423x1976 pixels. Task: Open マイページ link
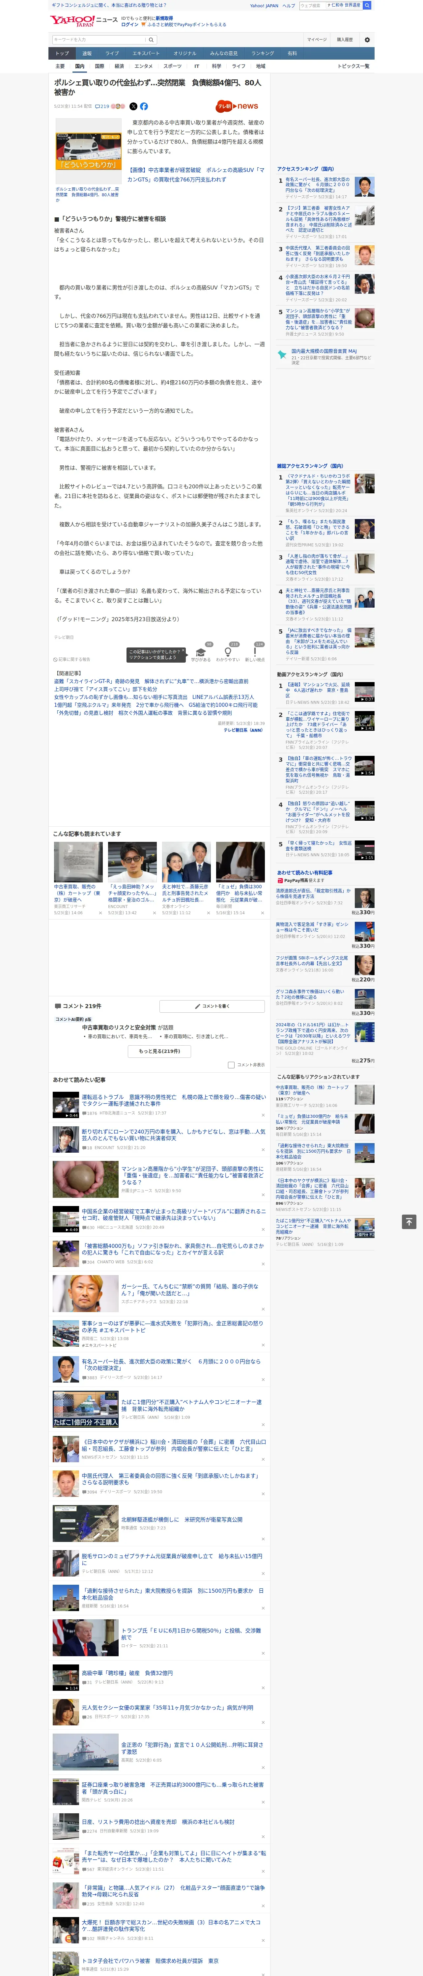coord(317,40)
